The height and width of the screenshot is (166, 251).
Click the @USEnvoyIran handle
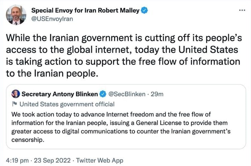pos(52,19)
